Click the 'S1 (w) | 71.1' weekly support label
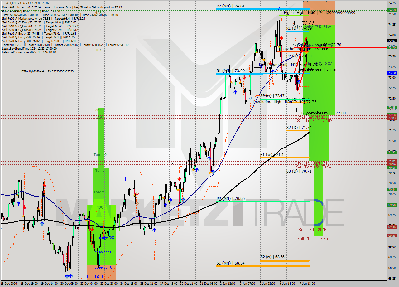The image size is (399, 287). 272,155
